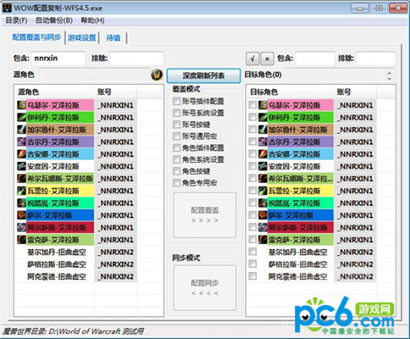The image size is (410, 339).
Task: Click the class icon beside 萨尔-艾泽拉斯 in source list
Action: (21, 215)
